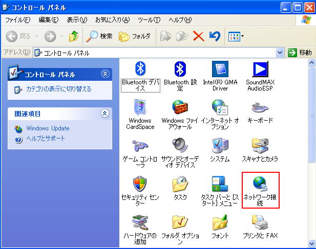Click the 移動 go button
Screen dimensions: 316x249
[x=300, y=53]
